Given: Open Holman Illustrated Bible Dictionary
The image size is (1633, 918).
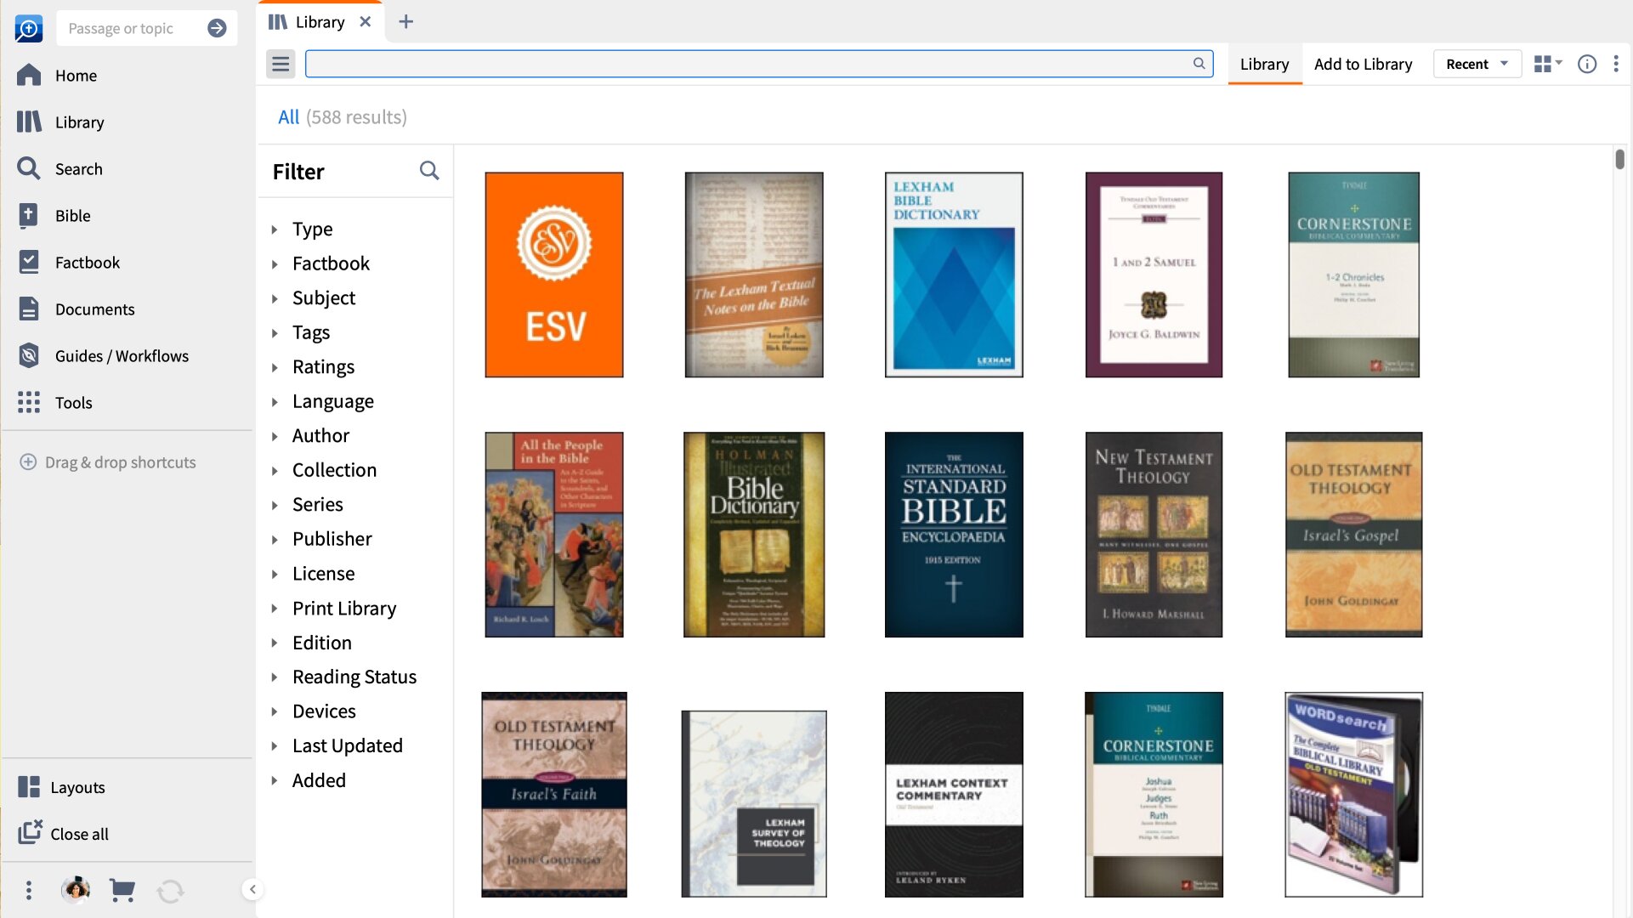Looking at the screenshot, I should pyautogui.click(x=754, y=535).
